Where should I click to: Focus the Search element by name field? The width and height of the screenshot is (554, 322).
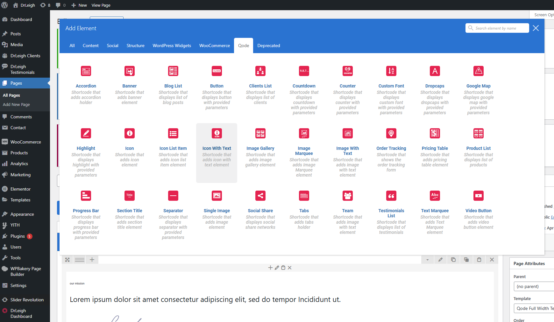tap(497, 28)
